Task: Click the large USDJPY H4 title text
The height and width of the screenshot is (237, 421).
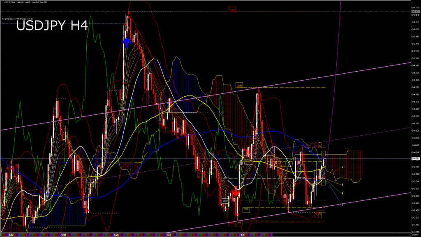Action: [52, 26]
